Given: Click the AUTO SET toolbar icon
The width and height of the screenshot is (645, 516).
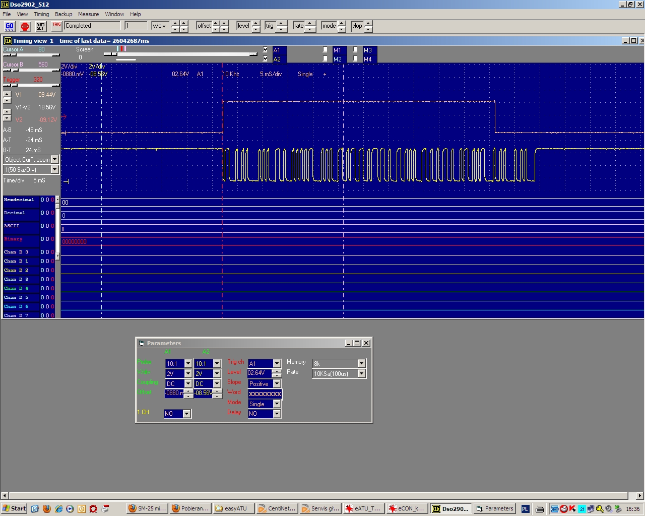Looking at the screenshot, I should 41,26.
